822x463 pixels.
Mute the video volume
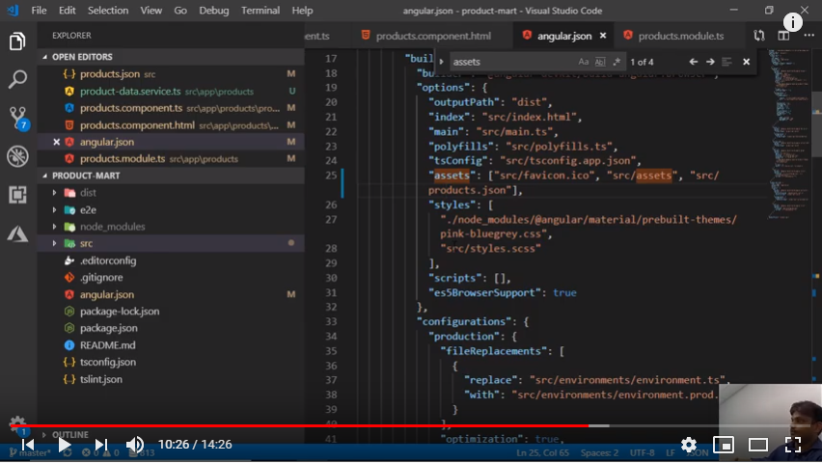pos(135,445)
